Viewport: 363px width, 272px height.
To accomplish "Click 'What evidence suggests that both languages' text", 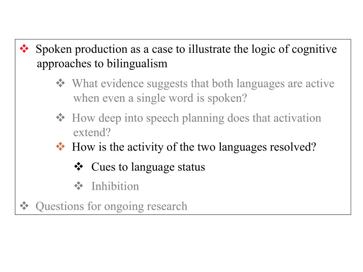I will tap(178, 84).
